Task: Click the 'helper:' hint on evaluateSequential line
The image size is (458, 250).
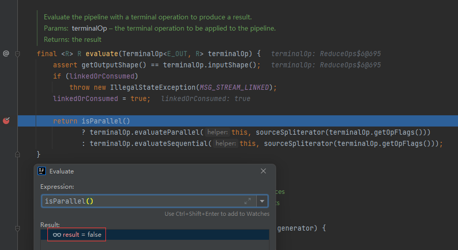Action: tap(227, 144)
